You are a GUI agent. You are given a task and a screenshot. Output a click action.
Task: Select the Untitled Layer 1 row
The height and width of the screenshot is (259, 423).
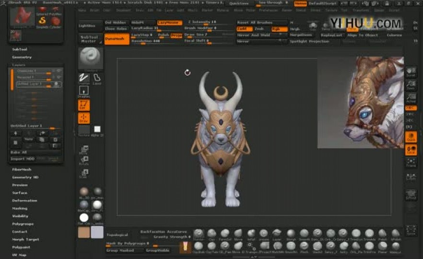coord(38,84)
